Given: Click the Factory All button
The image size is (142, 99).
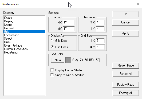Looking at the screenshot, I should click(x=126, y=93).
